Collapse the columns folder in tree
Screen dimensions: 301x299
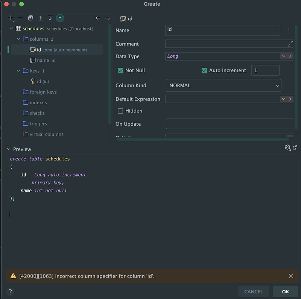[x=18, y=39]
